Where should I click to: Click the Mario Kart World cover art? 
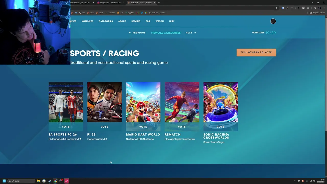point(143,102)
